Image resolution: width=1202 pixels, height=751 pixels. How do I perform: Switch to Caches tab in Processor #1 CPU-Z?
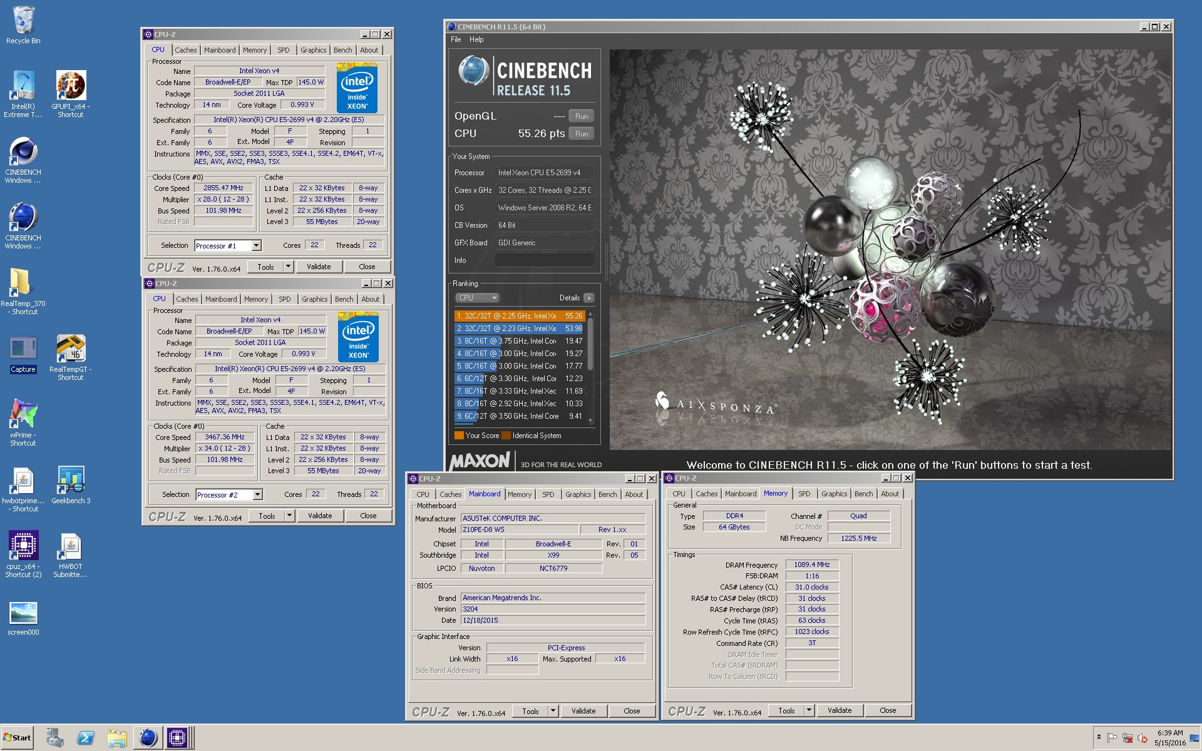[185, 50]
